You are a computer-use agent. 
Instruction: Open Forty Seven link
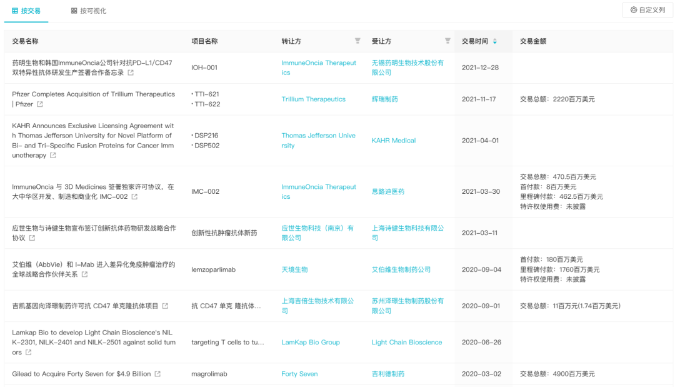299,374
